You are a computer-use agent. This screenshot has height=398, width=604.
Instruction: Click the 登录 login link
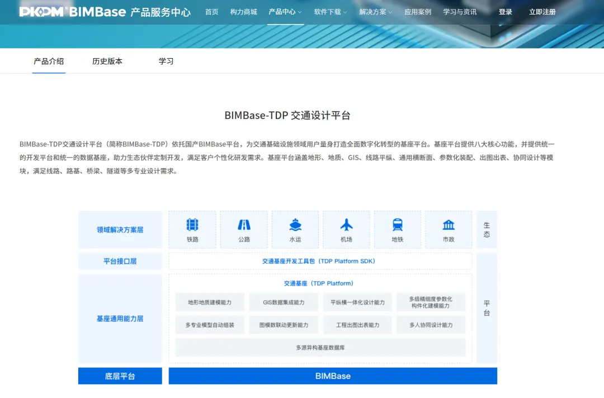(506, 12)
